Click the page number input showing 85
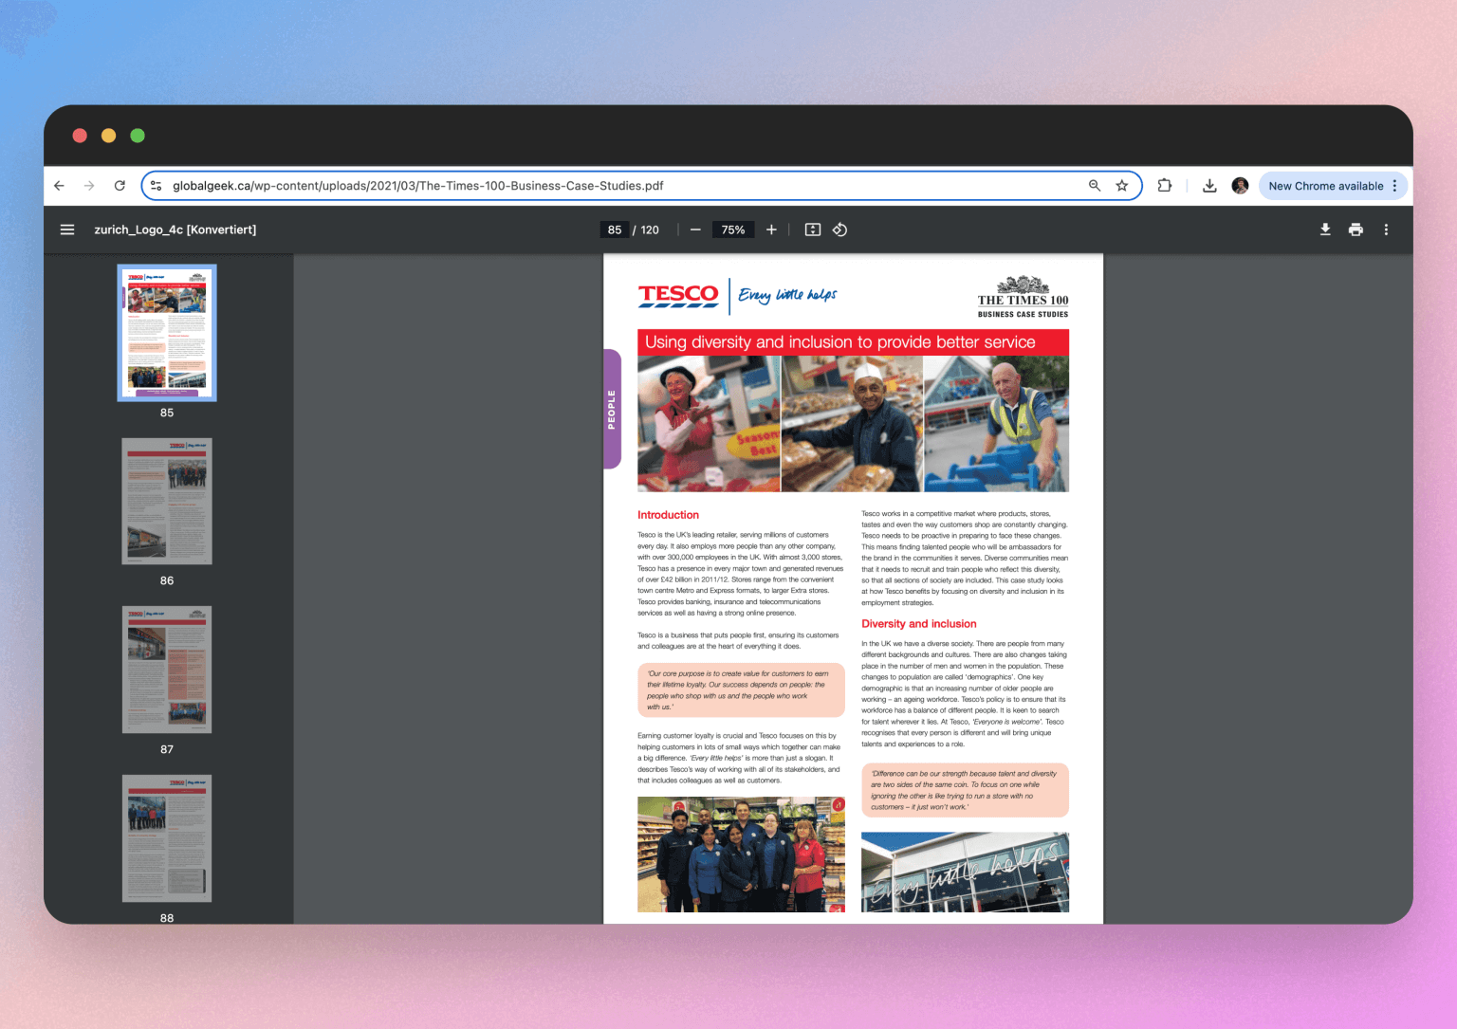 pos(615,229)
